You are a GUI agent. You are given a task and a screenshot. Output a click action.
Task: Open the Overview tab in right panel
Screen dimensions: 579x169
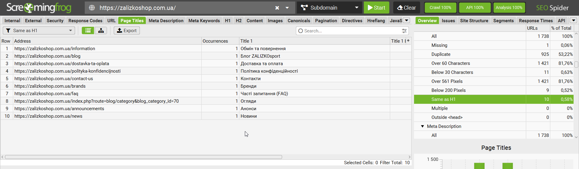tap(427, 20)
